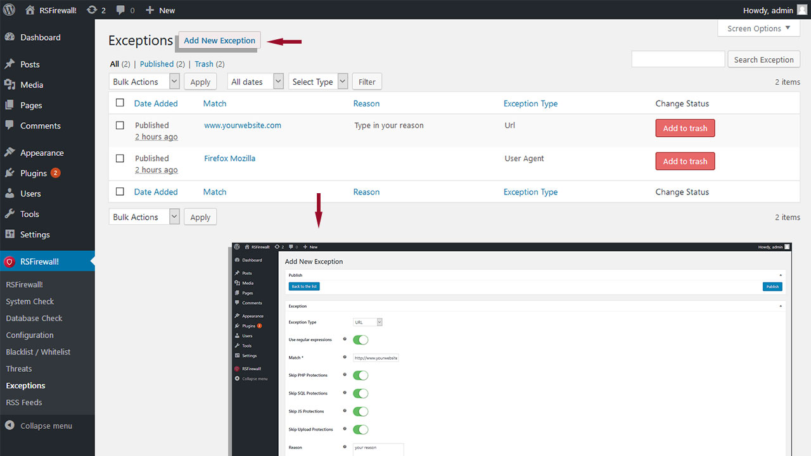Expand the All dates filter dropdown
Screen dimensions: 811x456
[x=255, y=82]
